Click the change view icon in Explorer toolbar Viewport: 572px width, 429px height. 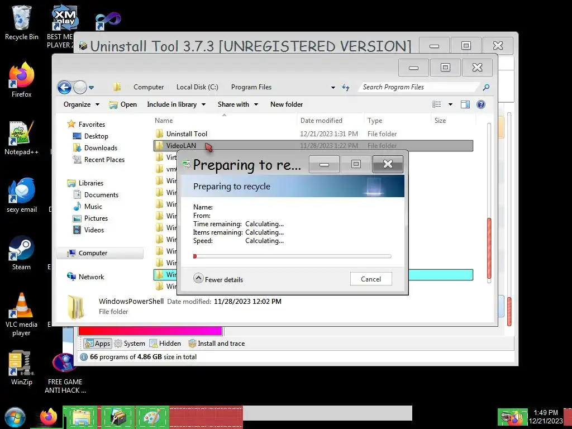tap(437, 104)
